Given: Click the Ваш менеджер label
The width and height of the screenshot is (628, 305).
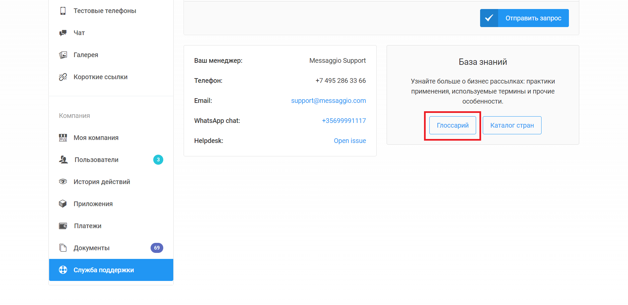Looking at the screenshot, I should pyautogui.click(x=218, y=60).
